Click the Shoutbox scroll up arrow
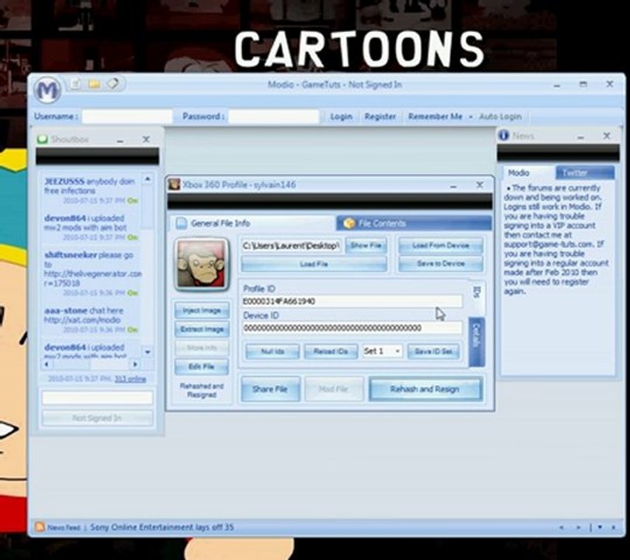 pos(148,179)
